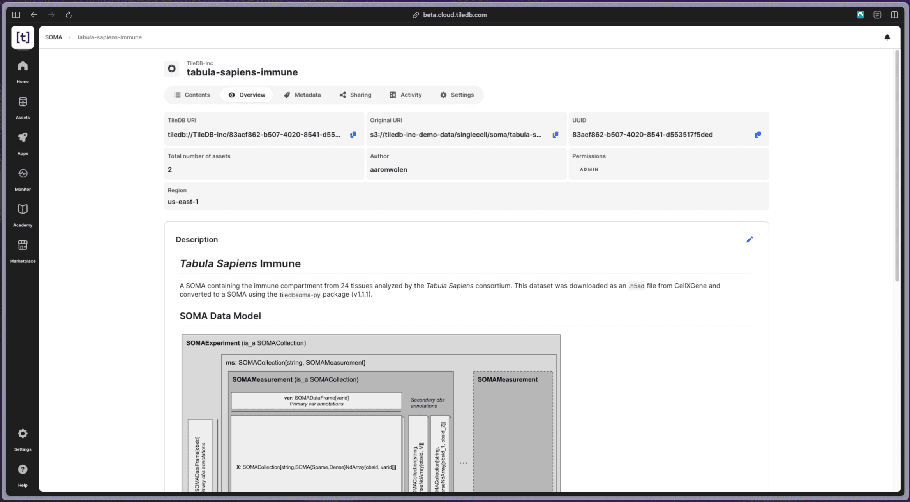Image resolution: width=910 pixels, height=502 pixels.
Task: Click the browser reload button
Action: [x=69, y=15]
